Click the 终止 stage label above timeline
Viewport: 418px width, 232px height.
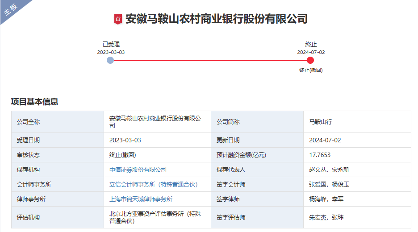point(311,44)
